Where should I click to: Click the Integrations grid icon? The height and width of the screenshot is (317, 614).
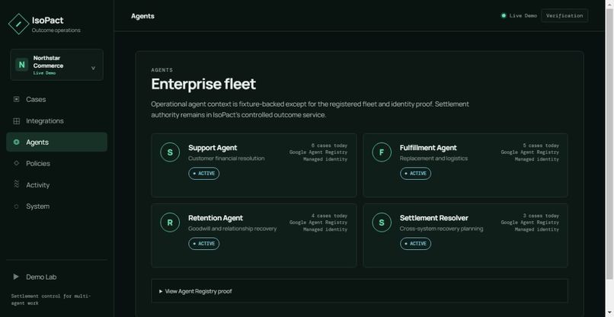(17, 121)
